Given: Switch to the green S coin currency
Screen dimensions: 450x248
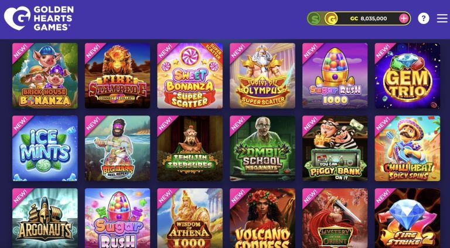Looking at the screenshot, I should pos(314,19).
